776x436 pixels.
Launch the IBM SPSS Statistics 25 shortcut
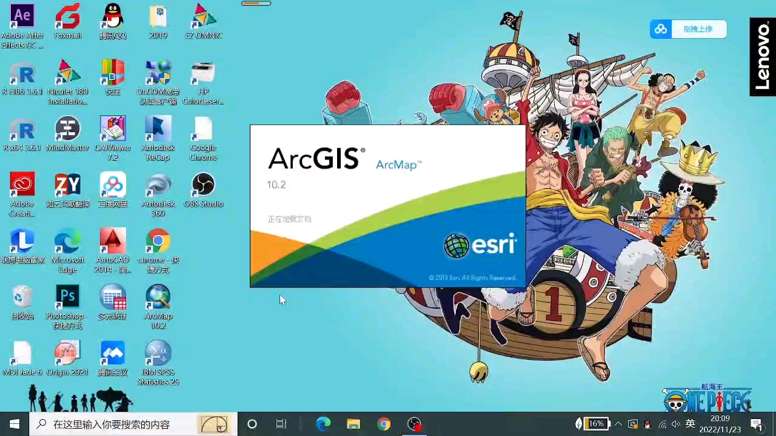point(158,363)
